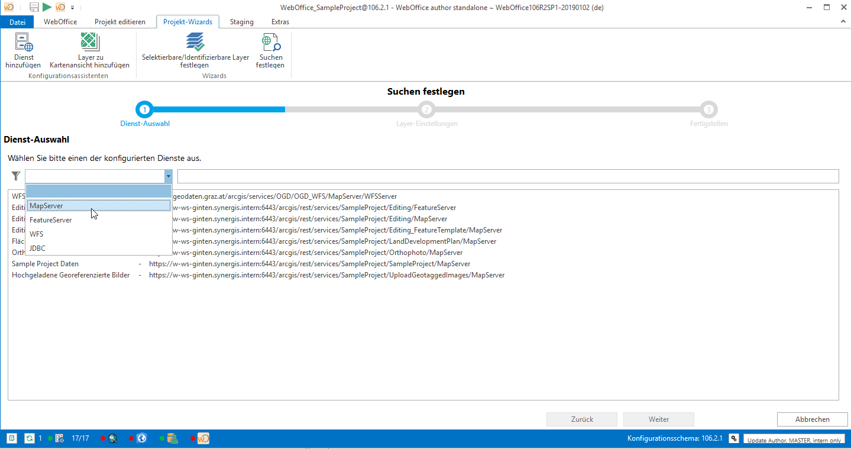Click the filter funnel icon beside the dropdown
851x449 pixels.
(15, 176)
